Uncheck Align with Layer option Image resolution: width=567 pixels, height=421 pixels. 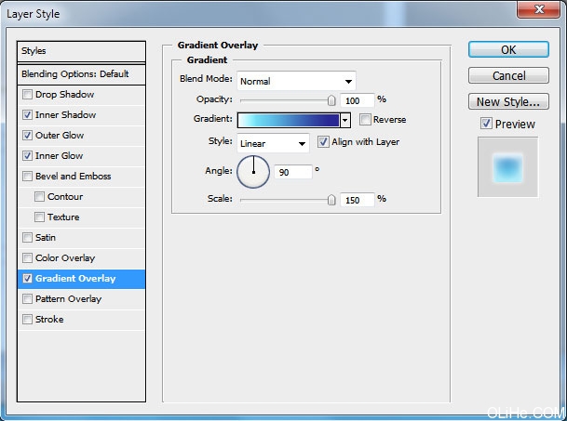pyautogui.click(x=324, y=142)
